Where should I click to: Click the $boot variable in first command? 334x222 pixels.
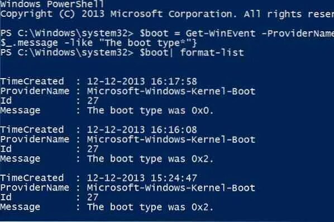(x=154, y=33)
